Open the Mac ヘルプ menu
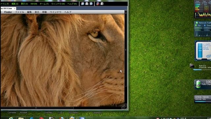Viewport: 211px width, 119px height. tap(68, 12)
